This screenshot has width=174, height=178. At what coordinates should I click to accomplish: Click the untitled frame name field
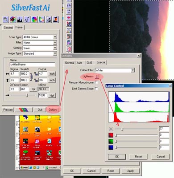point(33,65)
